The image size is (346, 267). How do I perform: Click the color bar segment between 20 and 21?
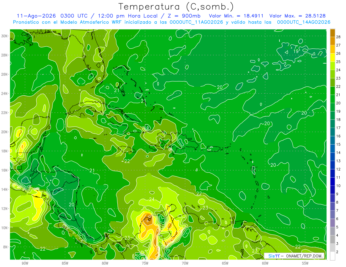click(332, 99)
